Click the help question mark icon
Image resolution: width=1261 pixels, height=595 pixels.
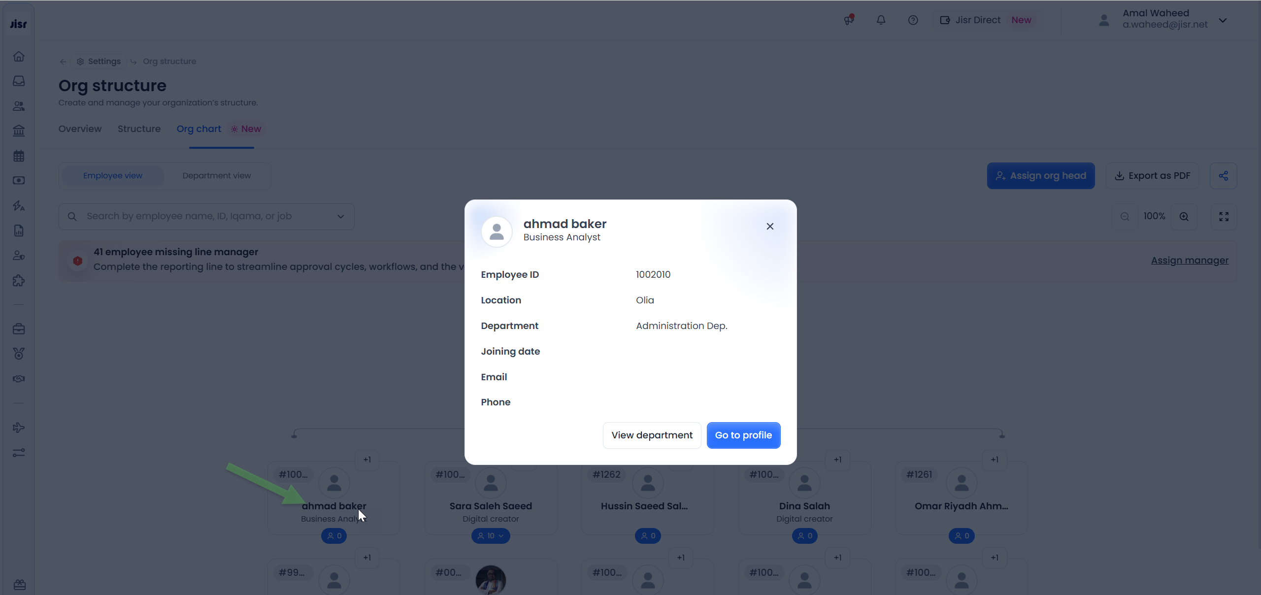(x=913, y=20)
